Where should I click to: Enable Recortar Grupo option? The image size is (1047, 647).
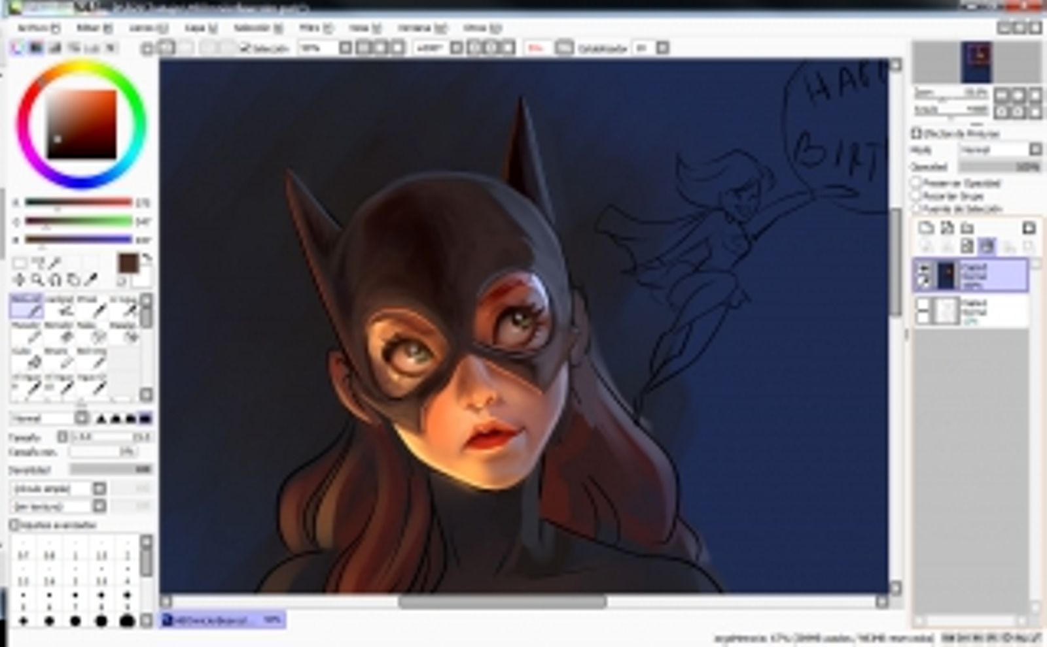click(x=917, y=196)
